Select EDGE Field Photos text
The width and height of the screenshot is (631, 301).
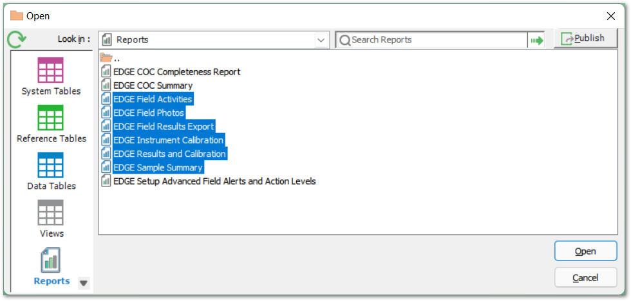[x=149, y=113]
